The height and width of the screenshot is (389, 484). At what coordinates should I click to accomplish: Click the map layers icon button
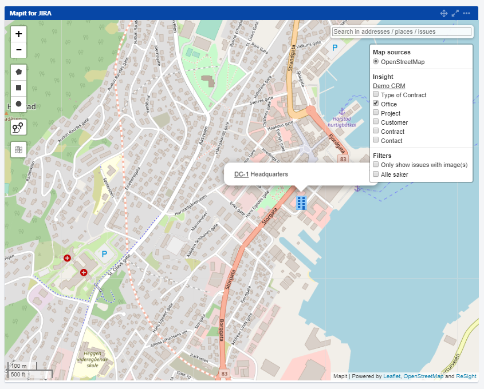(19, 149)
